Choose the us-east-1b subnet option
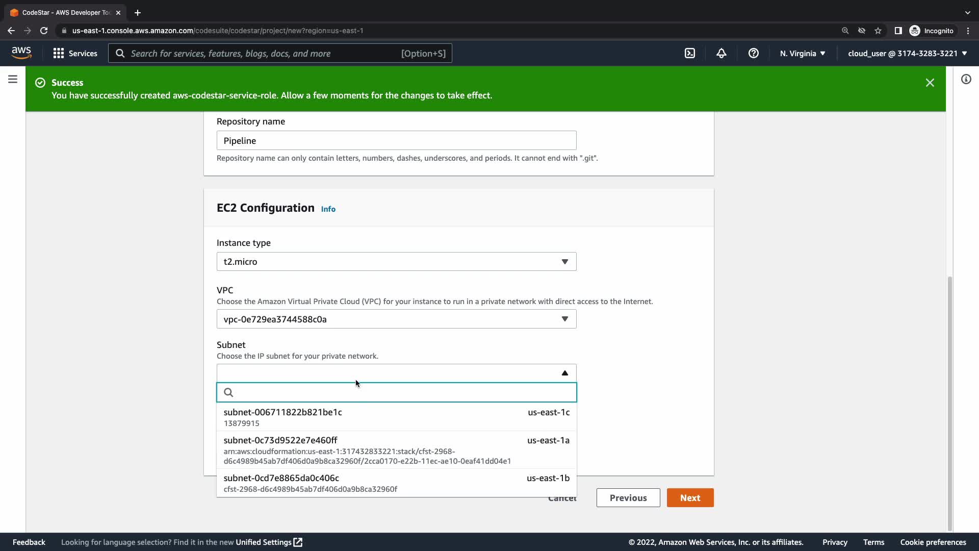Screen dimensions: 979x551 (x=396, y=483)
